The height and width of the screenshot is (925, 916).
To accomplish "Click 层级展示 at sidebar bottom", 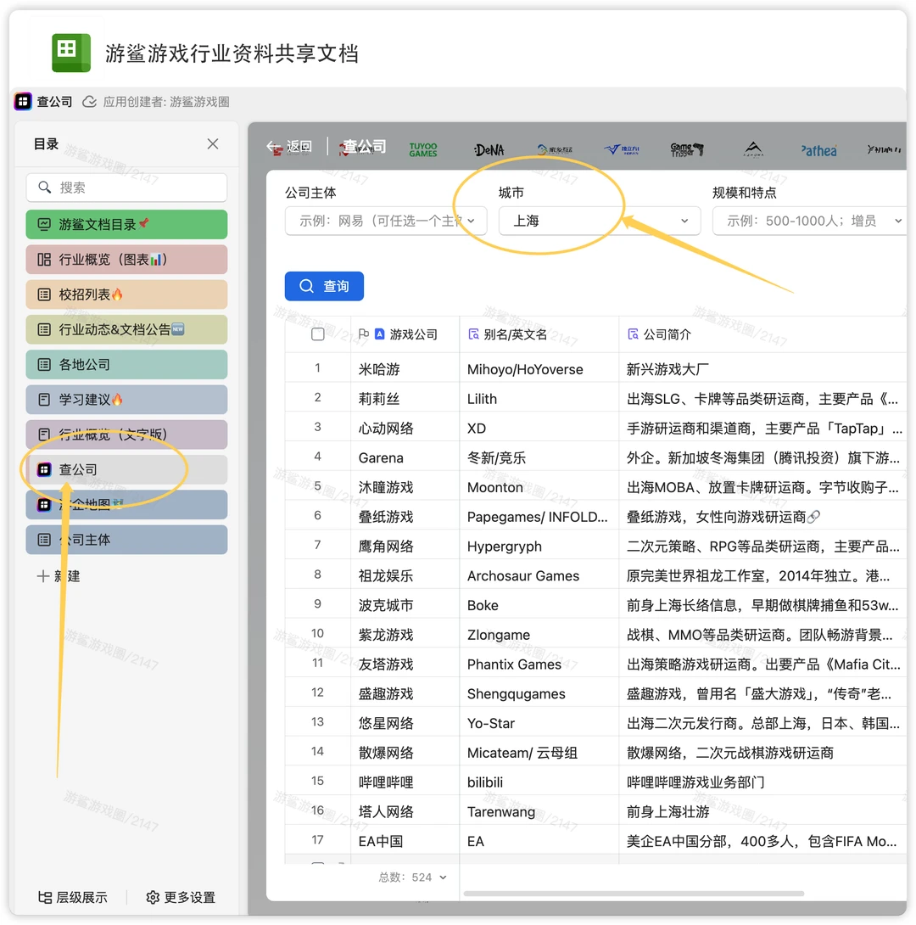I will click(72, 897).
